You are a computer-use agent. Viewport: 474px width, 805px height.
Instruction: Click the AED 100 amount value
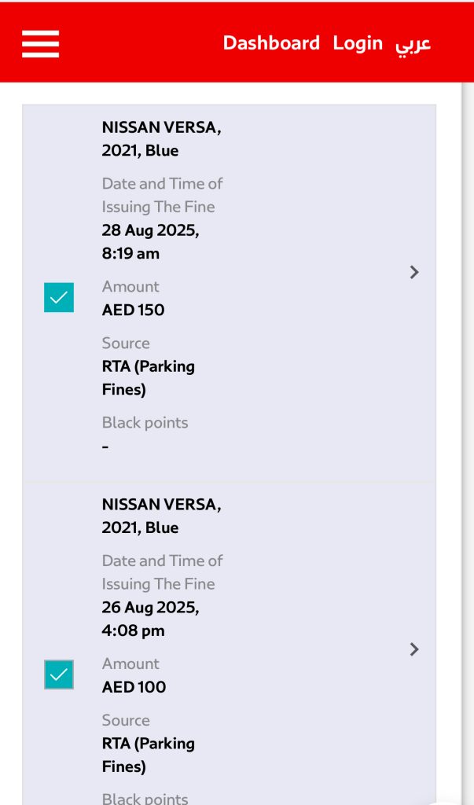(x=134, y=687)
